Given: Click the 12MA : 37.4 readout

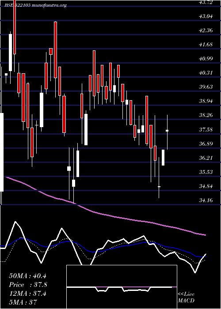Looking at the screenshot, I should [27, 294].
